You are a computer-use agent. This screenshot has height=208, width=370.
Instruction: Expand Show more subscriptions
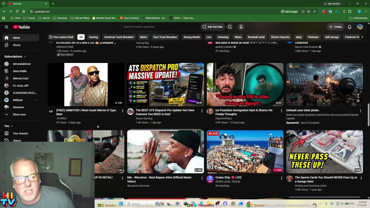coord(19,114)
